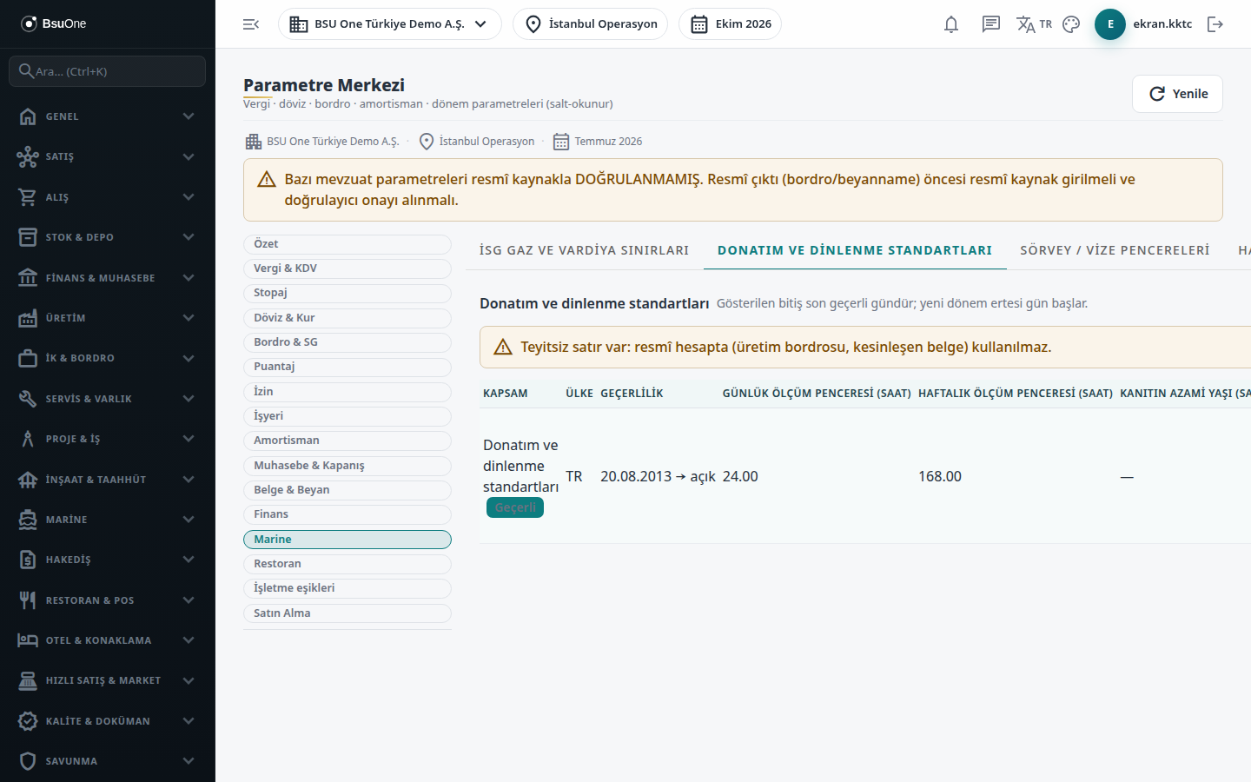The width and height of the screenshot is (1251, 782).
Task: Open the Otel & Konaklama bed icon
Action: pyautogui.click(x=28, y=640)
